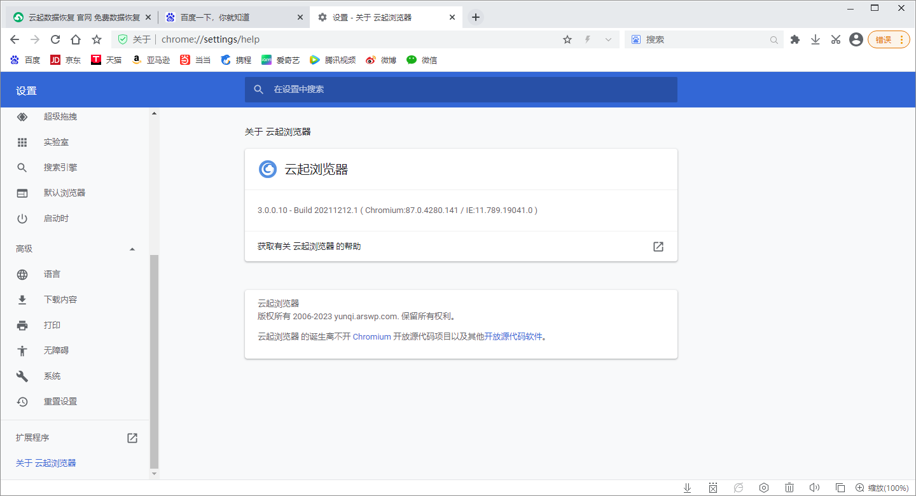Open 获取有关 云起浏览器 的帮助
Image resolution: width=916 pixels, height=496 pixels.
tap(461, 246)
